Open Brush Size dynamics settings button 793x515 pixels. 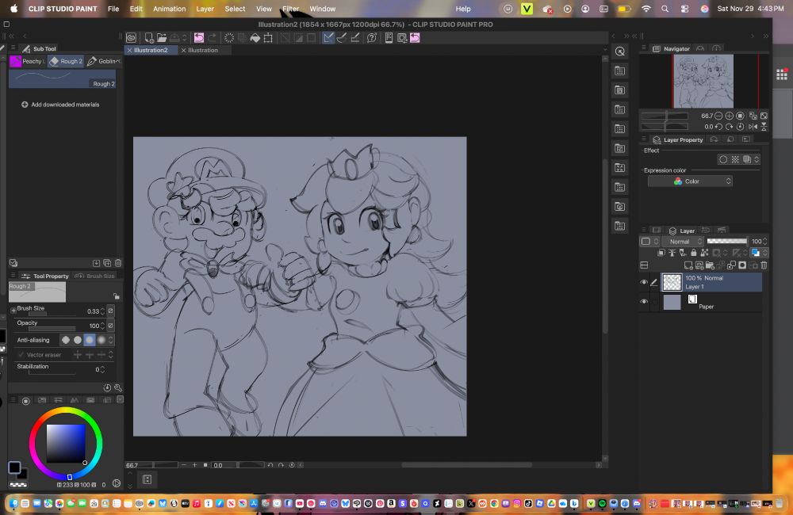tap(110, 311)
